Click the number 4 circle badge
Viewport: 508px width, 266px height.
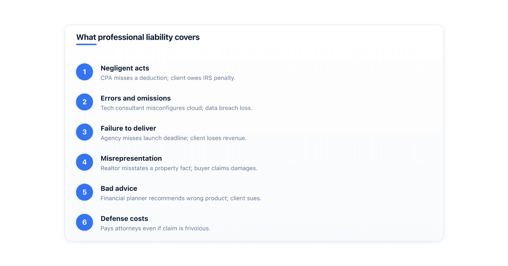(85, 162)
